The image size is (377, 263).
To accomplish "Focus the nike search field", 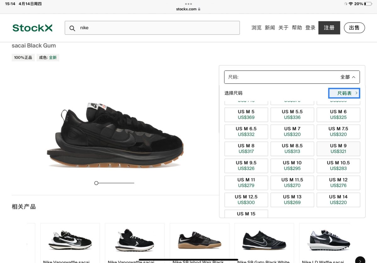I will click(152, 28).
